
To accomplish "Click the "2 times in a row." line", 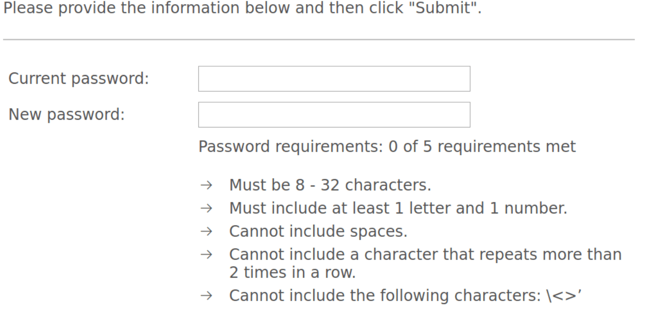I will point(292,272).
